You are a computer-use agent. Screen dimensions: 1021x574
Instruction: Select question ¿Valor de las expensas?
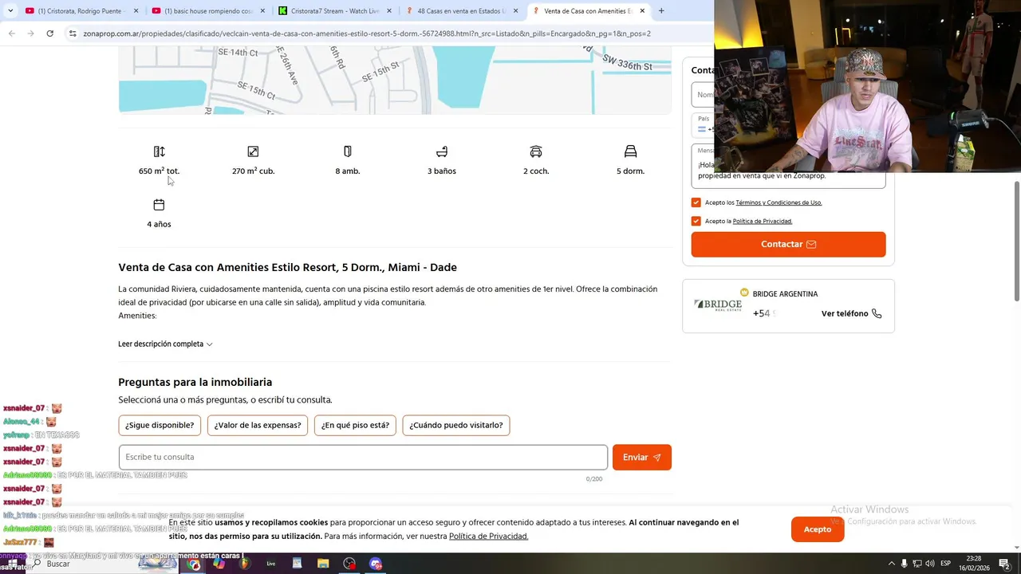tap(258, 425)
